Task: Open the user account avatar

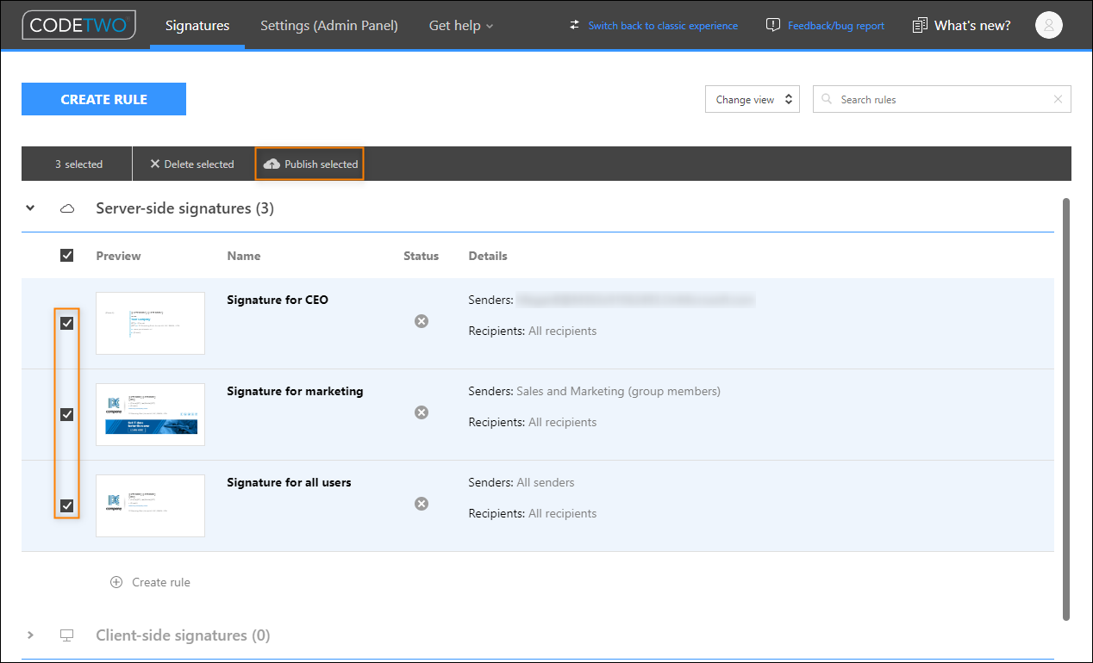Action: coord(1049,25)
